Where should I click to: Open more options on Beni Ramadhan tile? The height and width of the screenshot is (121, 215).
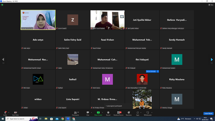(x=158, y=71)
